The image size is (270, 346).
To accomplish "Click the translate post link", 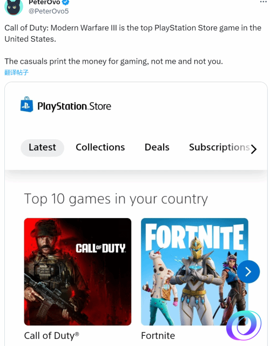I will click(x=17, y=72).
